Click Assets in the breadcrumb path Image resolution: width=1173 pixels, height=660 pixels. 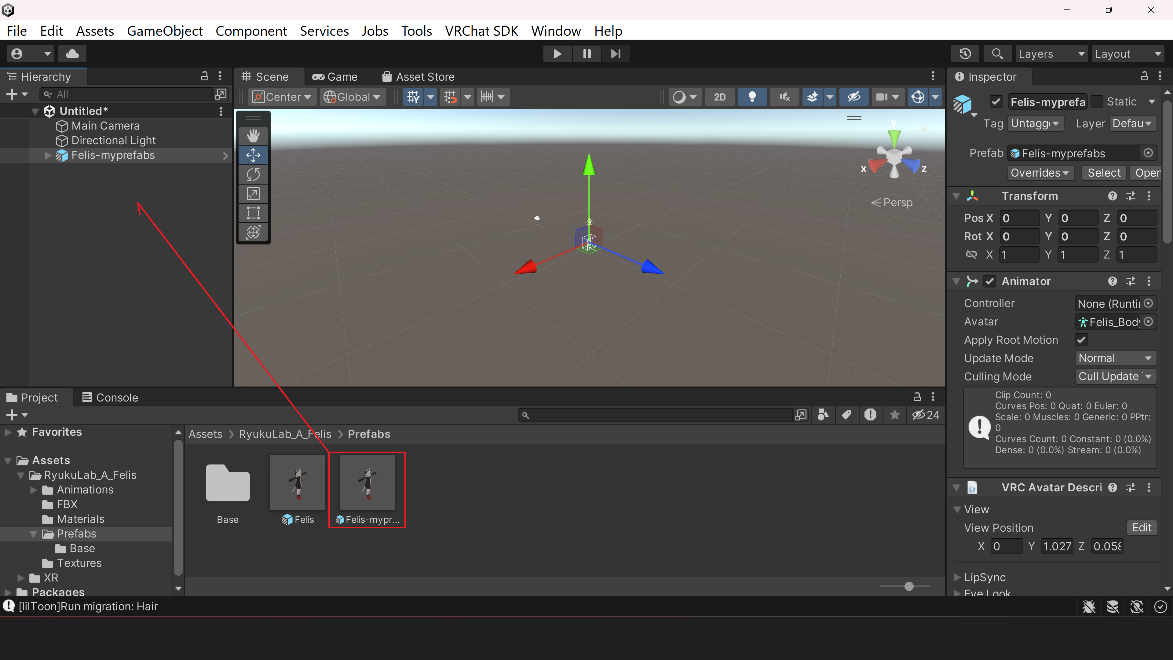pyautogui.click(x=205, y=434)
